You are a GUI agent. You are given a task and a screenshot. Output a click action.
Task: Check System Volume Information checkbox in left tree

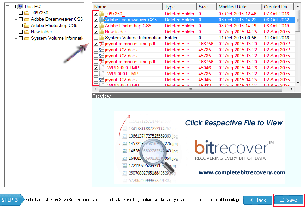tap(20, 38)
